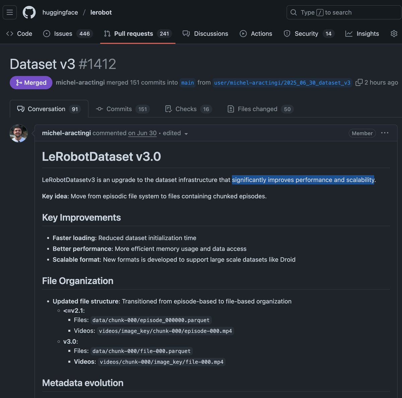
Task: Click the Member role badge
Action: tap(362, 133)
